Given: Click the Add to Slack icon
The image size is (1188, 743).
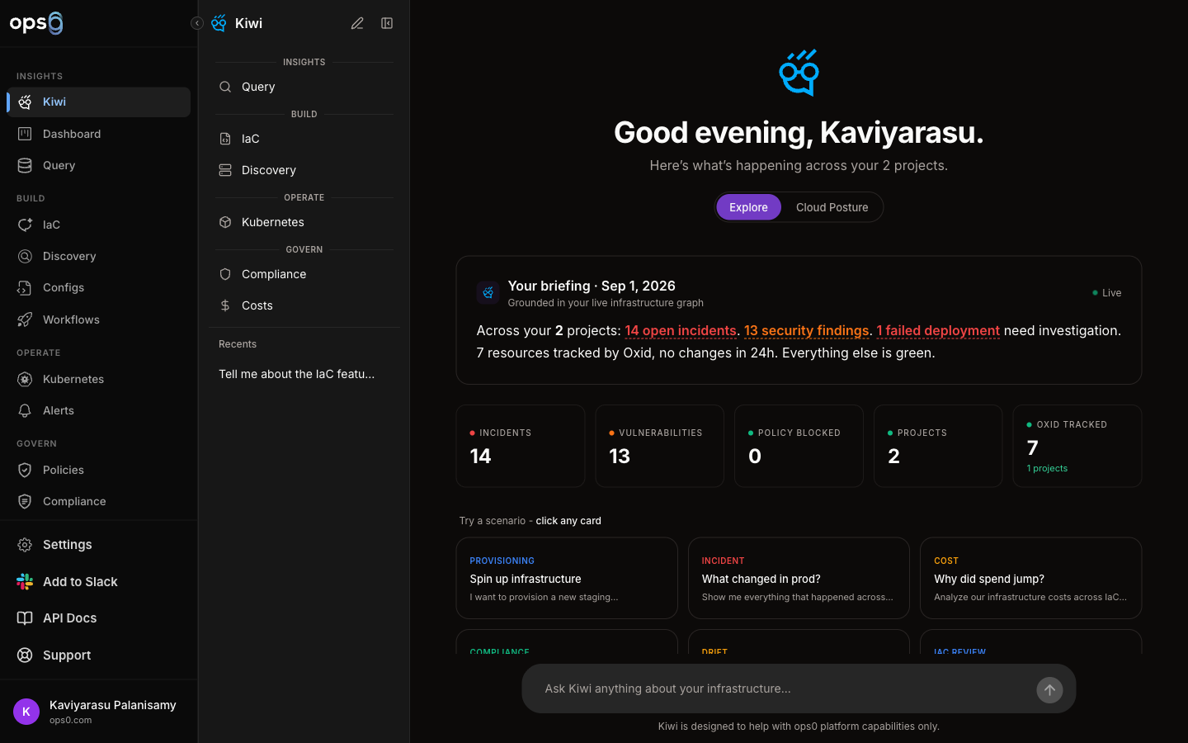Looking at the screenshot, I should coord(25,581).
